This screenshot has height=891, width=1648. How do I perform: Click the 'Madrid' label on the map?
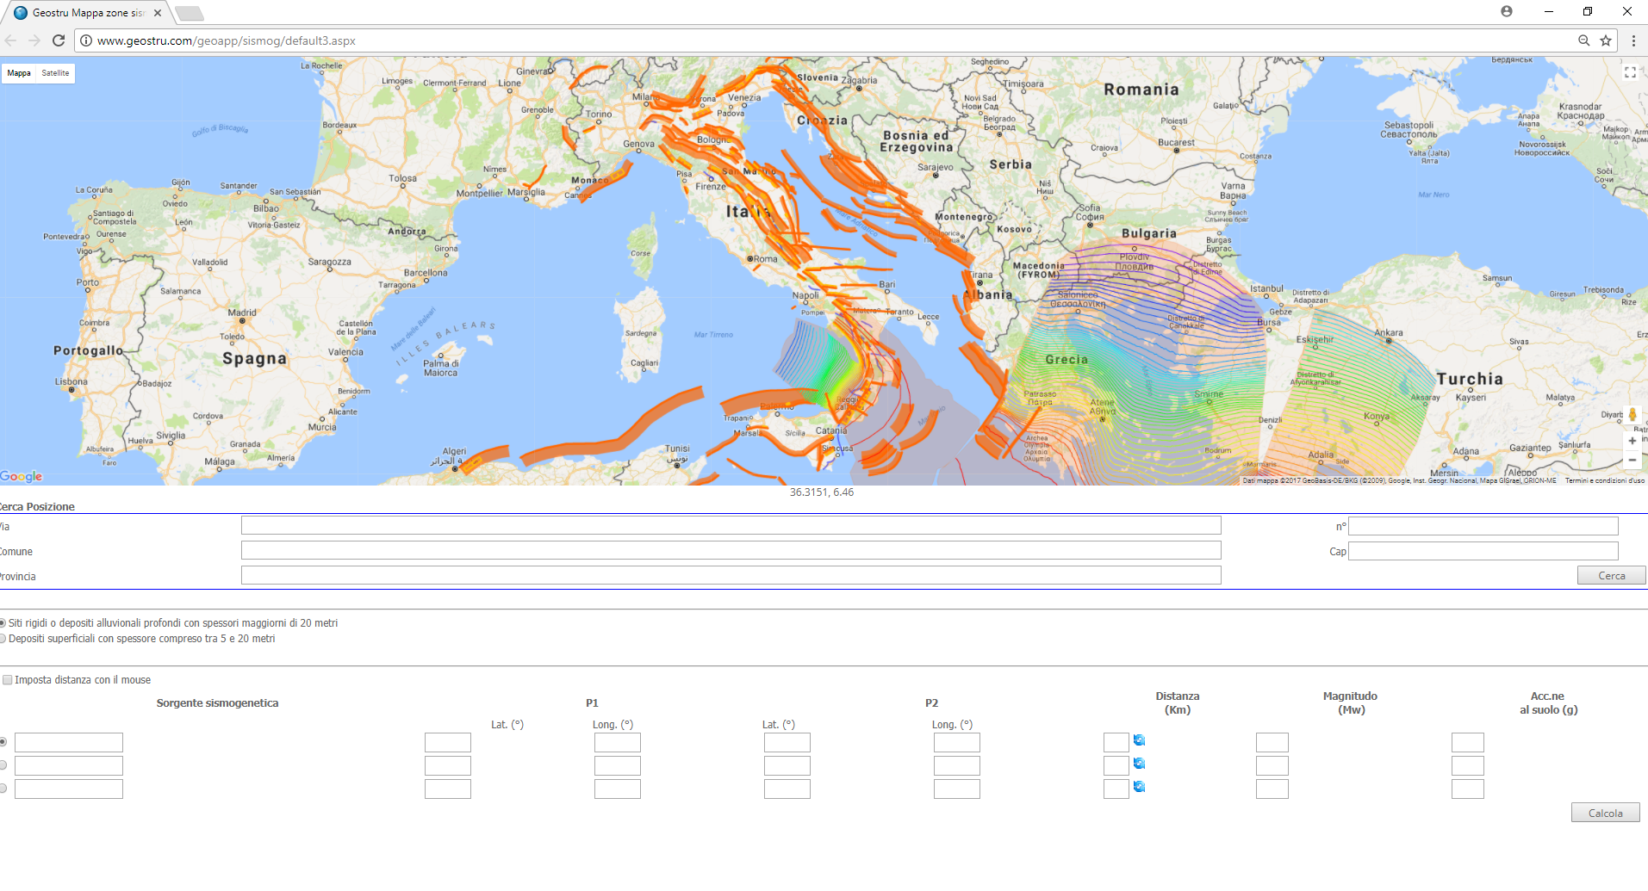click(x=242, y=312)
